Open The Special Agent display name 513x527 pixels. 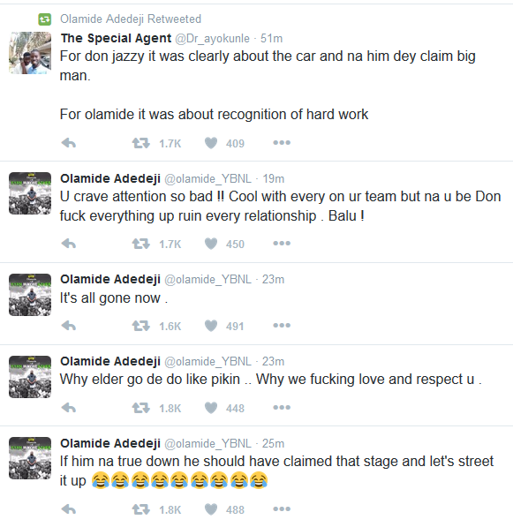116,38
